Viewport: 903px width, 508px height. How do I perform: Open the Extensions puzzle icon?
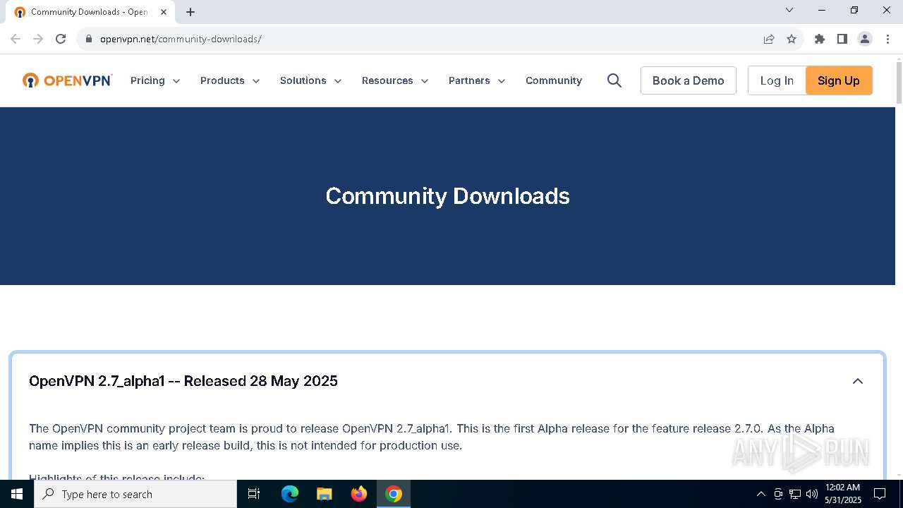click(820, 39)
